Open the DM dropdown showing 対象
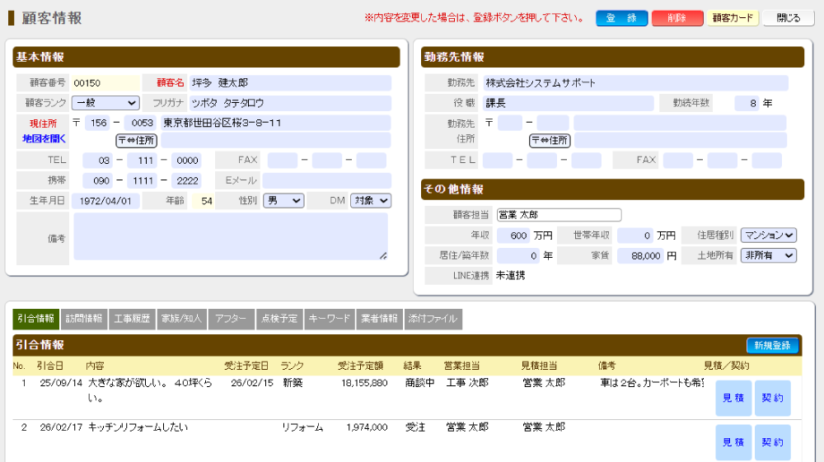 (371, 201)
